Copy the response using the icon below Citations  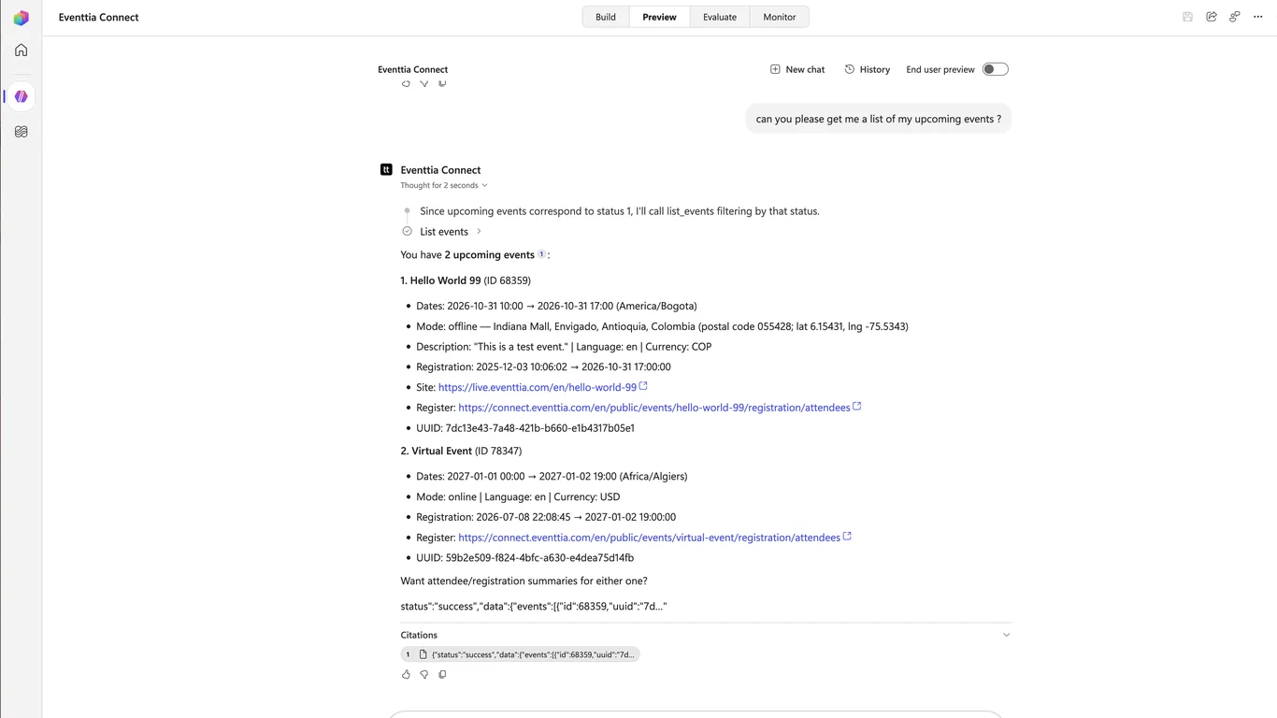442,674
